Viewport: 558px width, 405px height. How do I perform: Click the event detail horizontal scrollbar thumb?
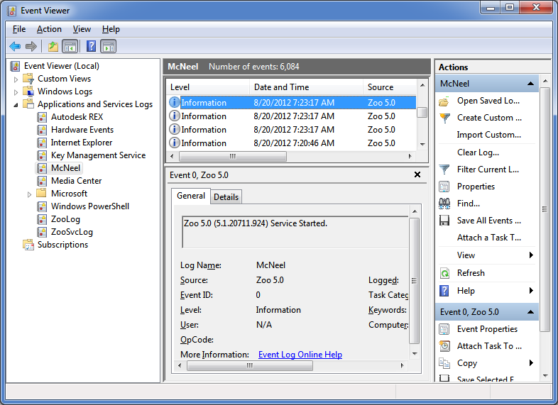click(x=250, y=365)
